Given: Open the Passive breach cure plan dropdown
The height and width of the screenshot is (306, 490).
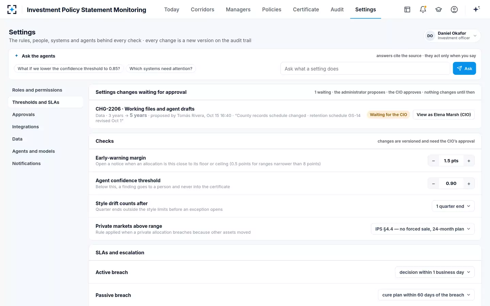Looking at the screenshot, I should coord(426,295).
